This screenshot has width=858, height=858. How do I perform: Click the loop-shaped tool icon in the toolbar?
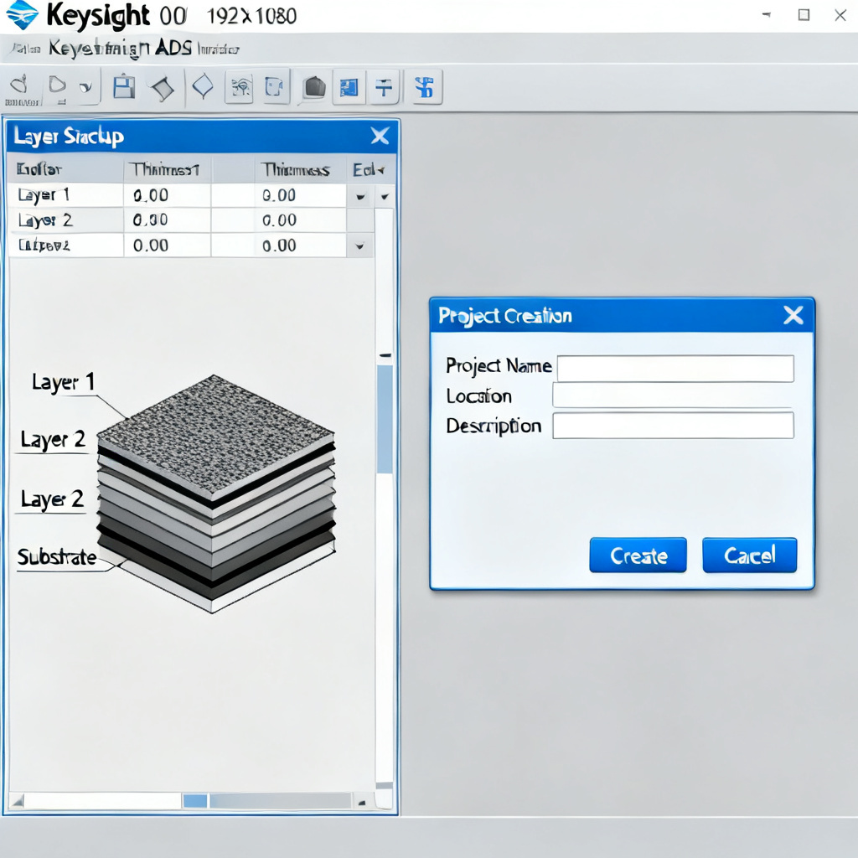pos(20,85)
